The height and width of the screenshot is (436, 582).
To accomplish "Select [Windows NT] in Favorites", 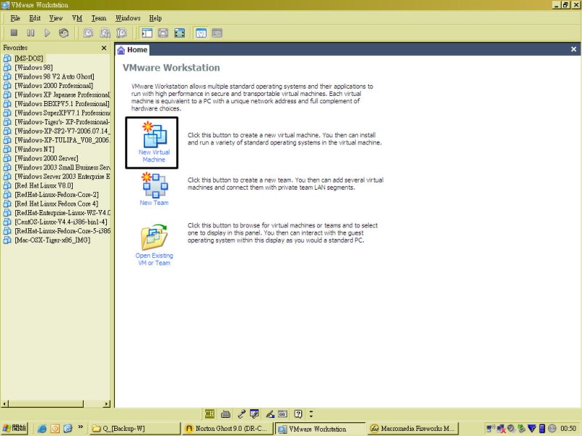I will pos(34,149).
